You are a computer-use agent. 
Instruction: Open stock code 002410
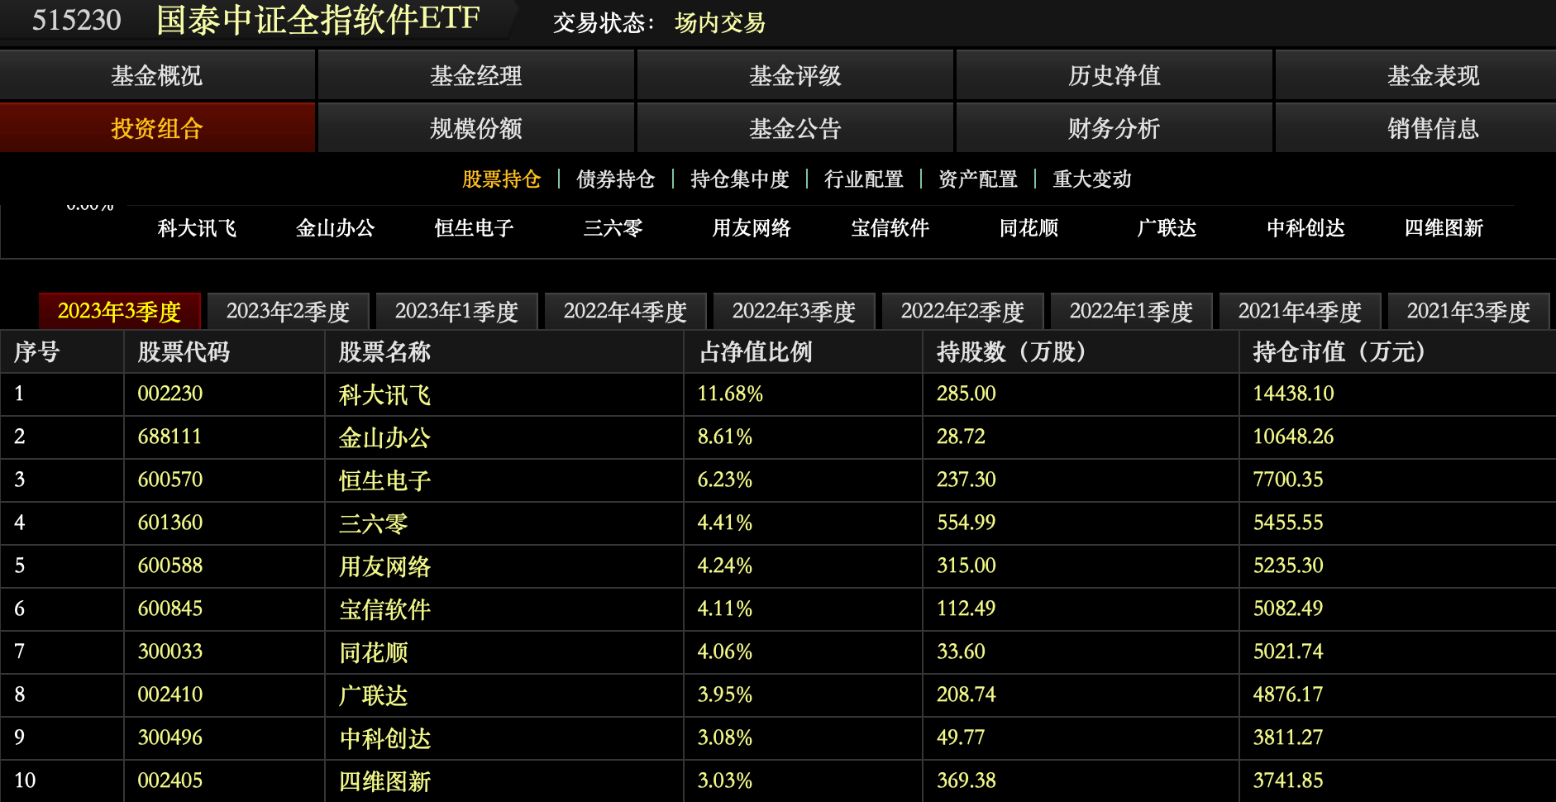[170, 695]
